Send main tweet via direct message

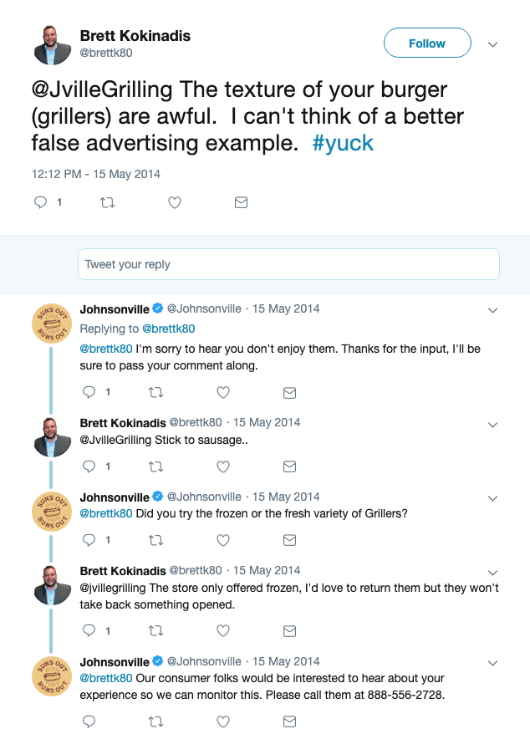coord(241,202)
